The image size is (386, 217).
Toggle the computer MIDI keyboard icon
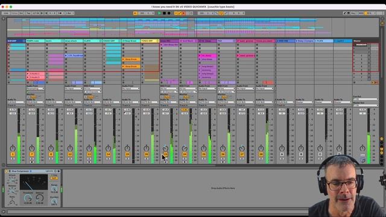pyautogui.click(x=349, y=13)
